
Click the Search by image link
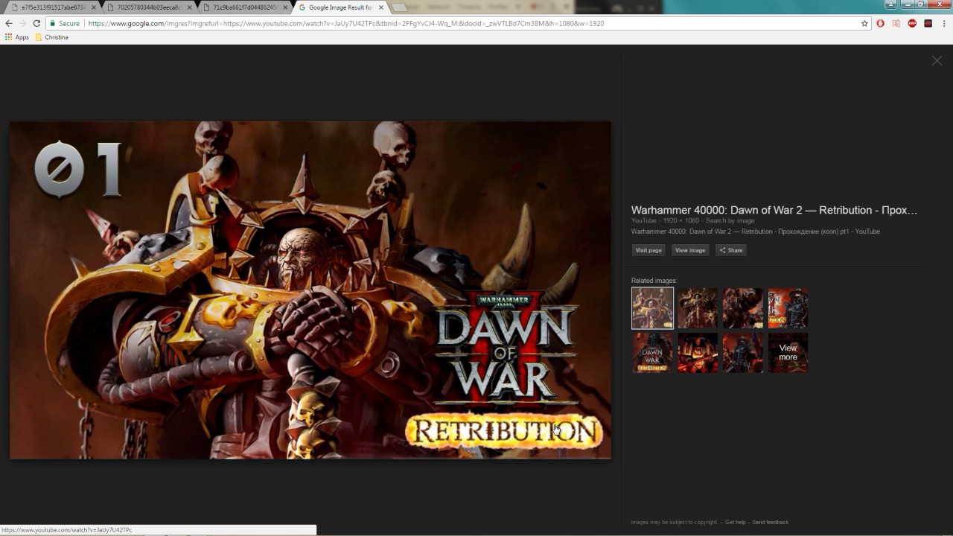[730, 220]
